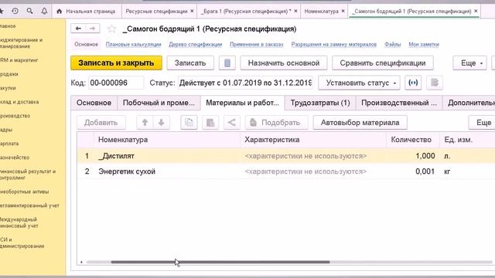Viewport: 495px width, 278px height.
Task: Open Применение в заказах link
Action: pos(256,45)
